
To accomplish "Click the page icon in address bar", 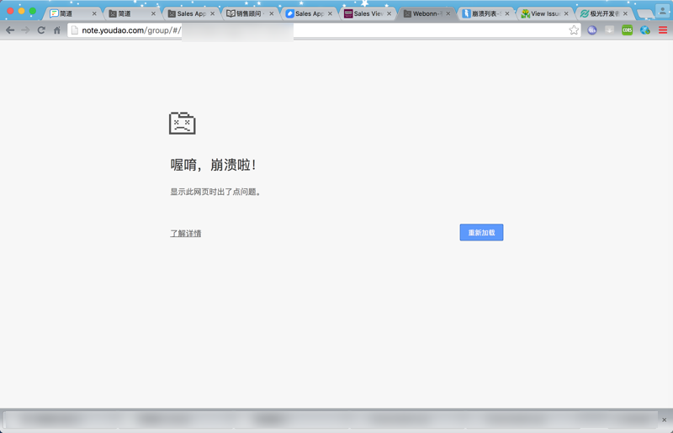I will [x=75, y=30].
